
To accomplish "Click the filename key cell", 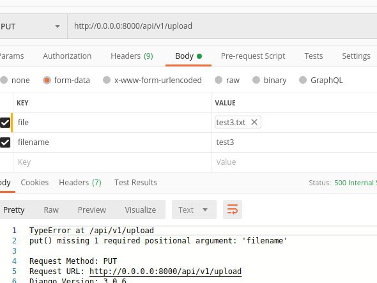I will tap(112, 142).
